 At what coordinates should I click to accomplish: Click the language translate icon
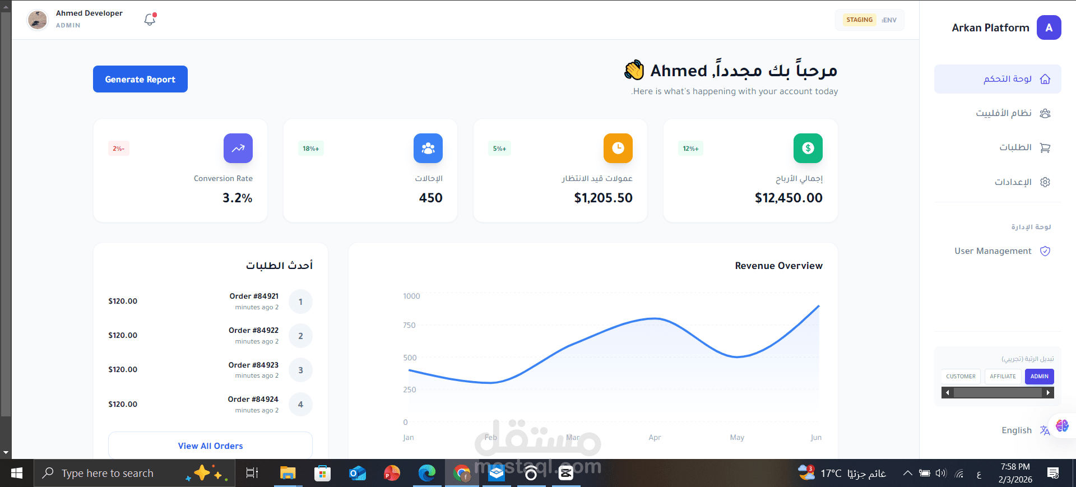[x=1045, y=430]
